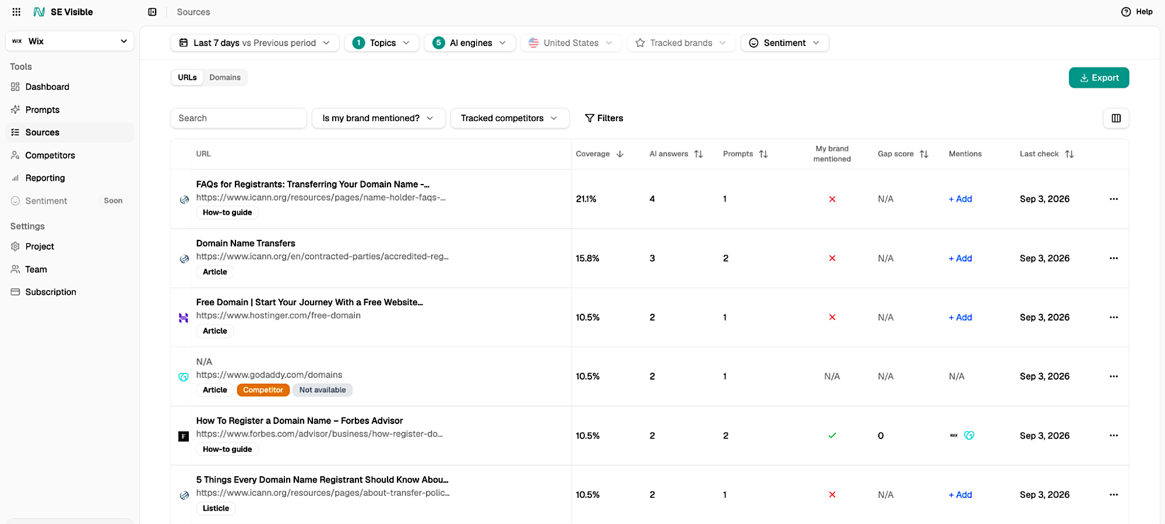Click + Add for Domain Name Transfers row
Image resolution: width=1165 pixels, height=524 pixels.
[960, 259]
